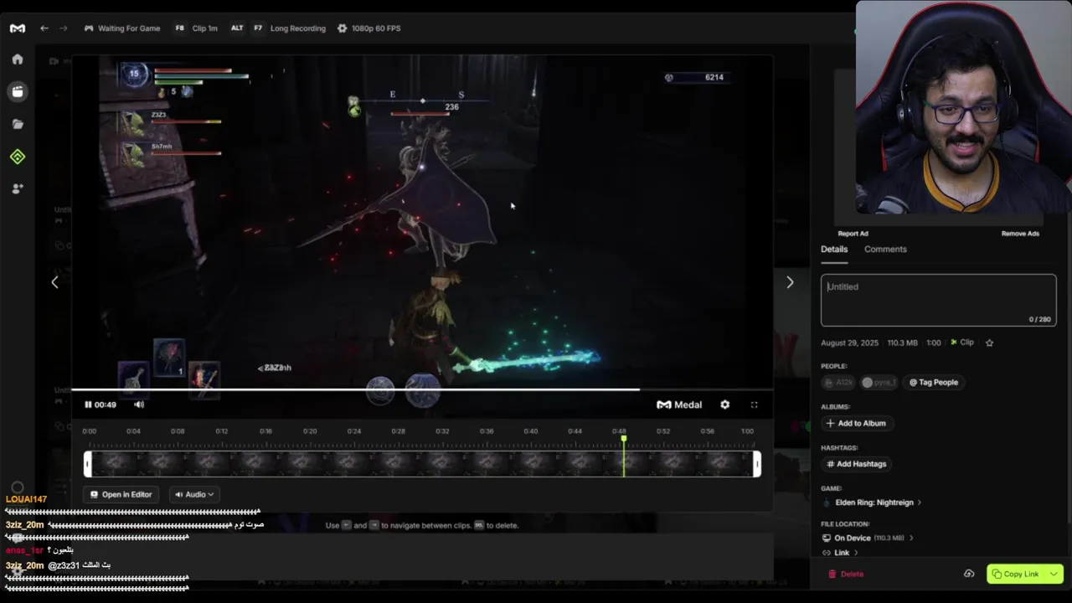Mute the clip with speaker icon

pos(139,405)
